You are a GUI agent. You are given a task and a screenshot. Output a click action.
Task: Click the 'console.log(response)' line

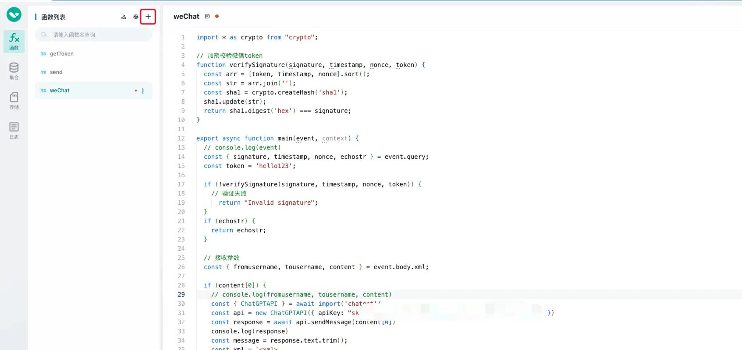point(250,331)
